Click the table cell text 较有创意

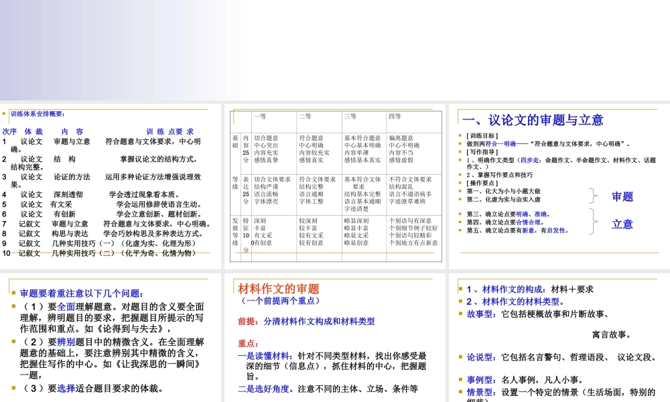pyautogui.click(x=311, y=243)
